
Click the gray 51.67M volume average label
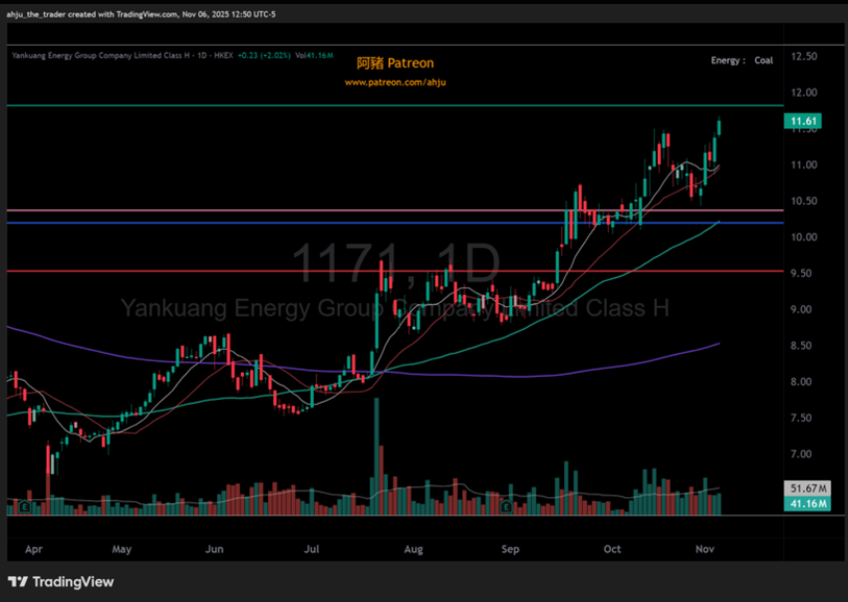[807, 488]
